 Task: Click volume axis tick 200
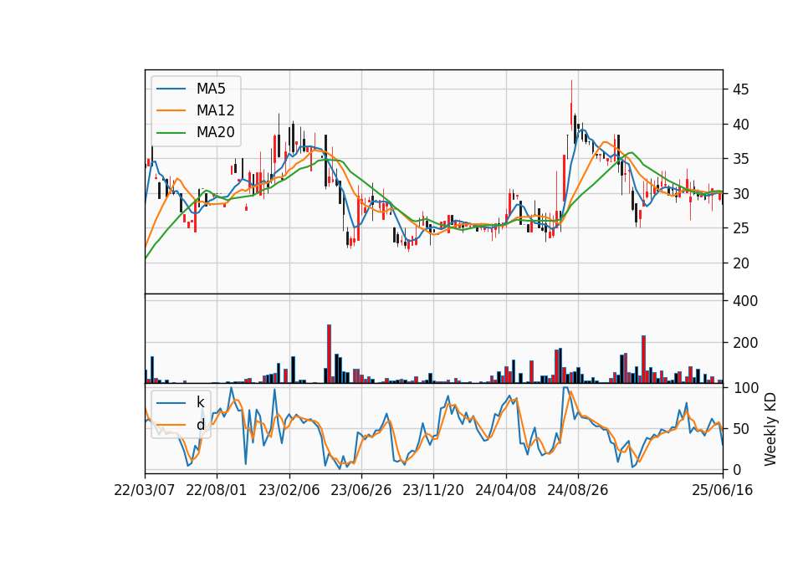coord(745,343)
